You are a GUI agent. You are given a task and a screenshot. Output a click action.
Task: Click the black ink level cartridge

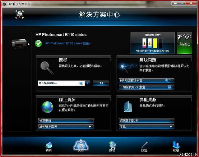click(160, 43)
